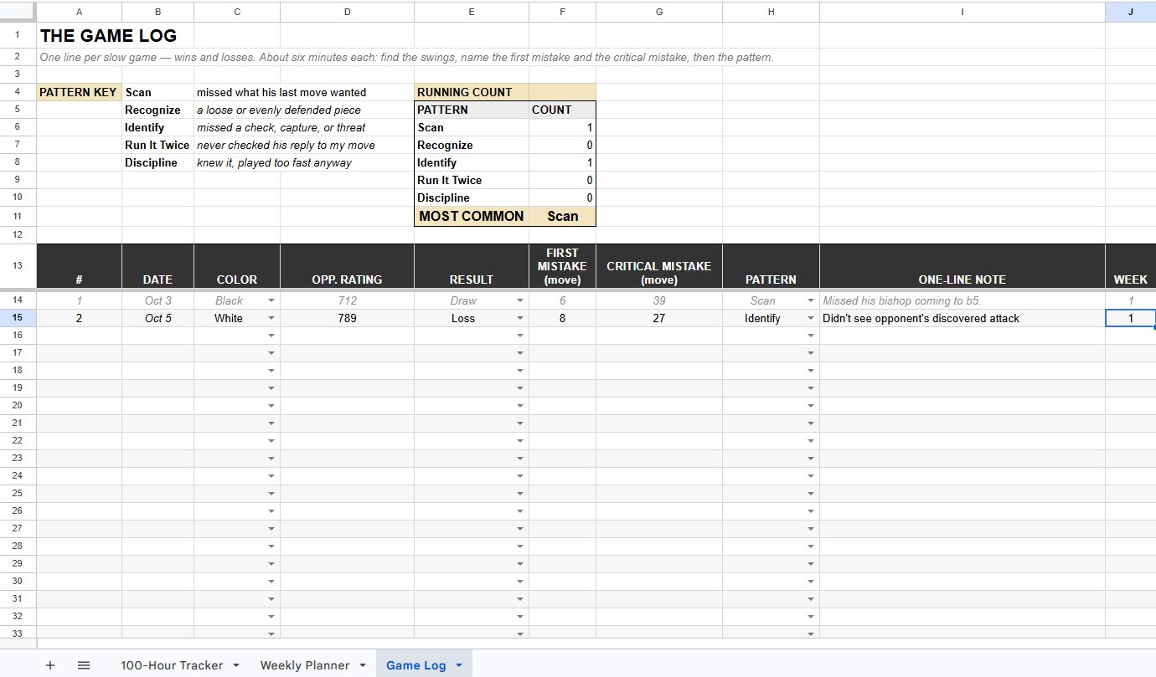Image resolution: width=1156 pixels, height=677 pixels.
Task: Select row 15 header
Action: [18, 318]
